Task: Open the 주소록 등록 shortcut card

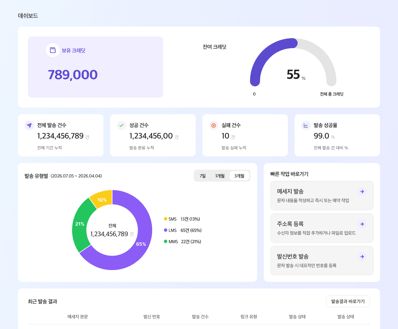Action: pos(322,228)
